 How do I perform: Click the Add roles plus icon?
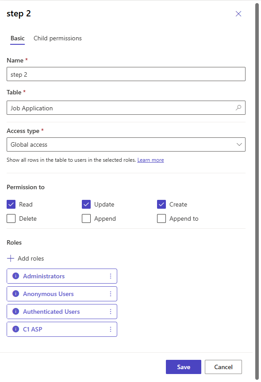pyautogui.click(x=10, y=258)
